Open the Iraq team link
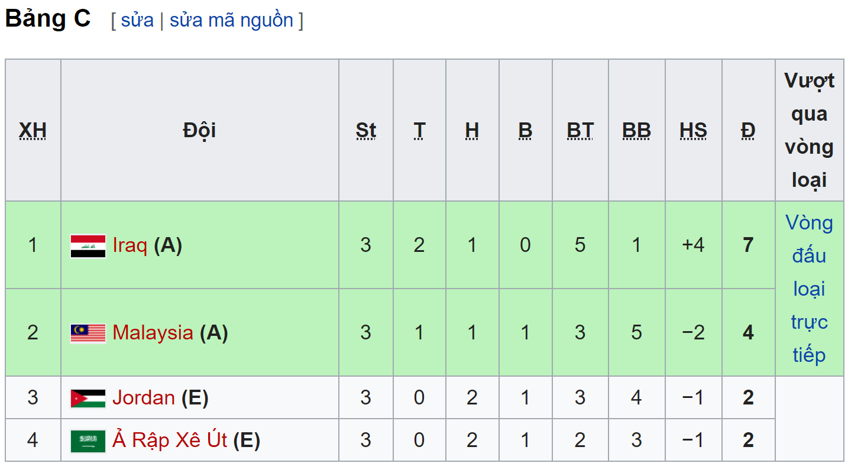Screen dimensions: 848x463 130,245
